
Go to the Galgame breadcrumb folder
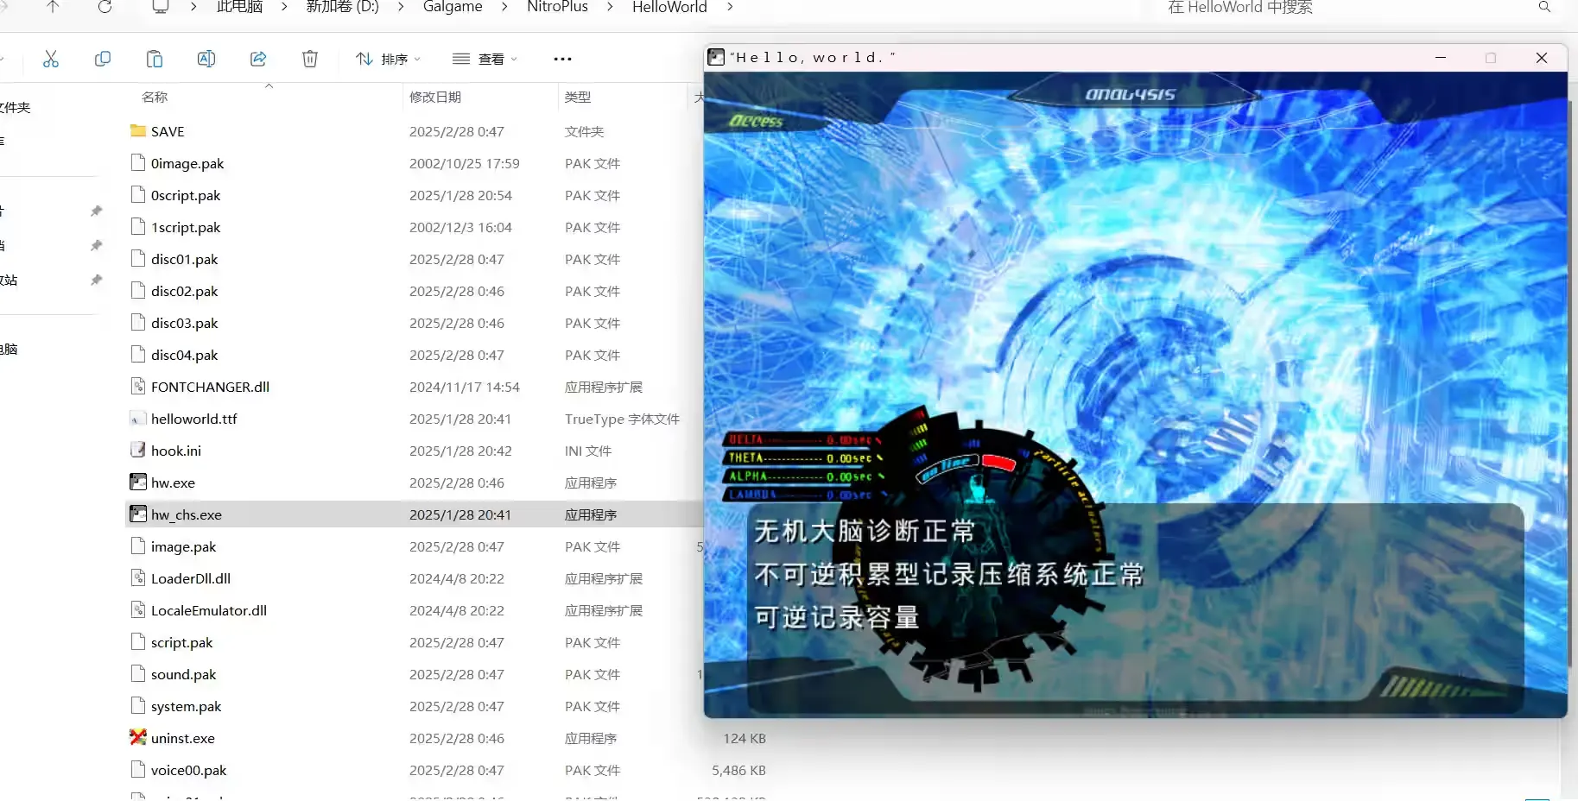tap(453, 7)
